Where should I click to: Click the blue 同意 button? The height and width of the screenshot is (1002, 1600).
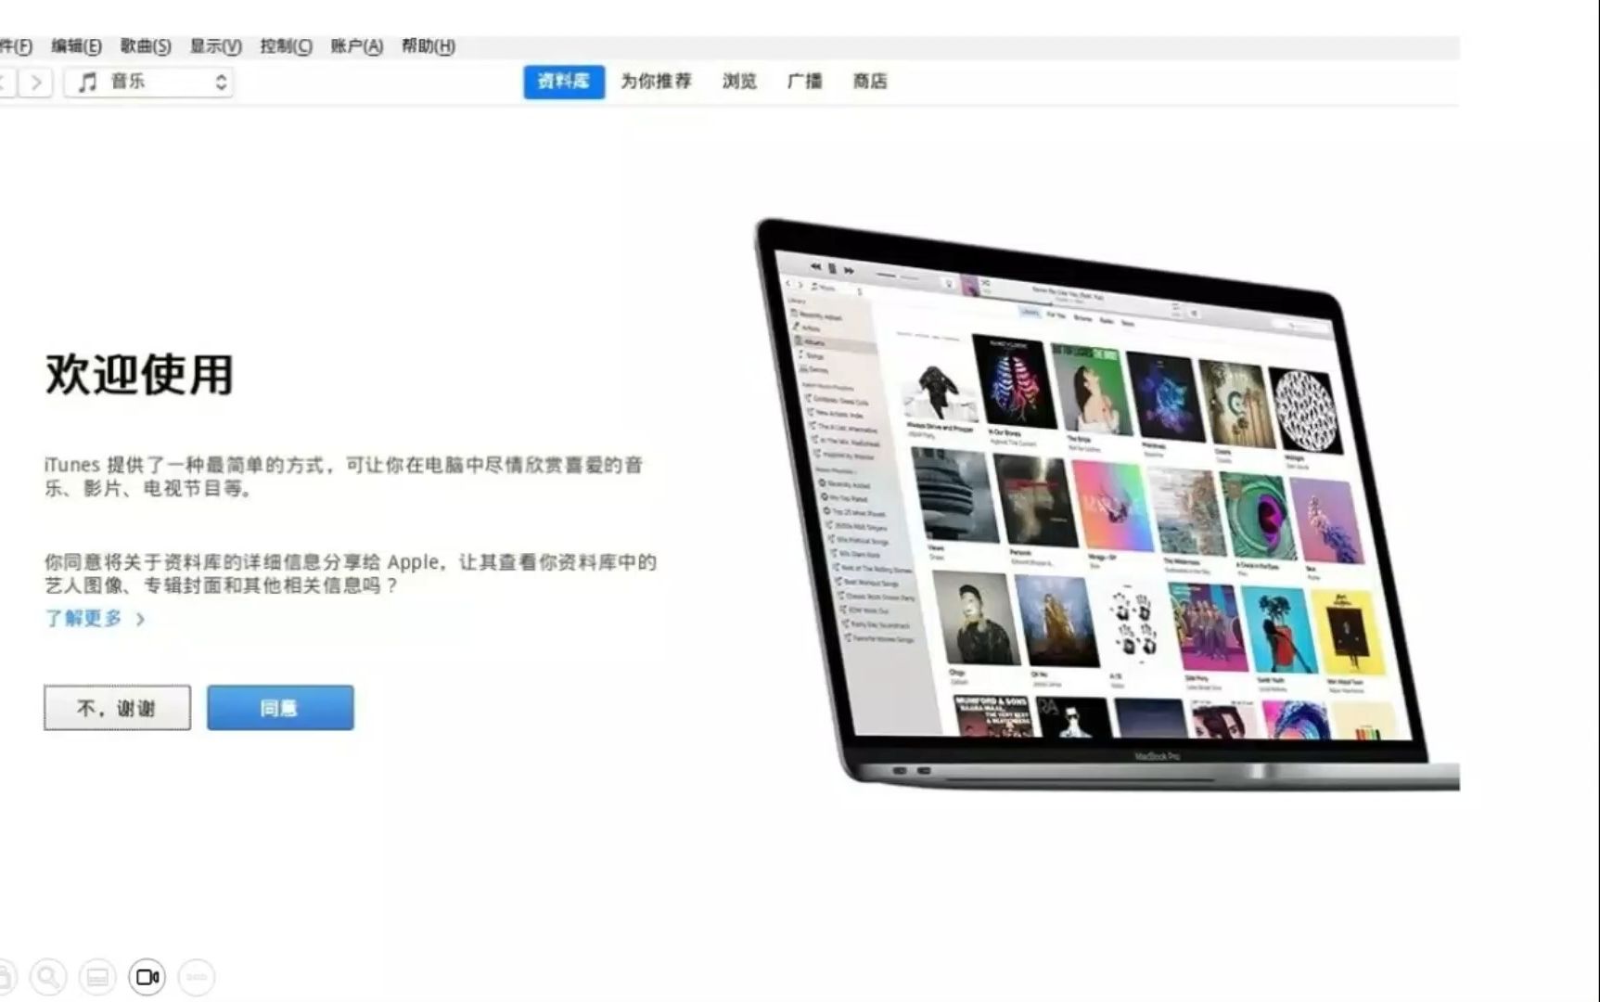click(280, 708)
